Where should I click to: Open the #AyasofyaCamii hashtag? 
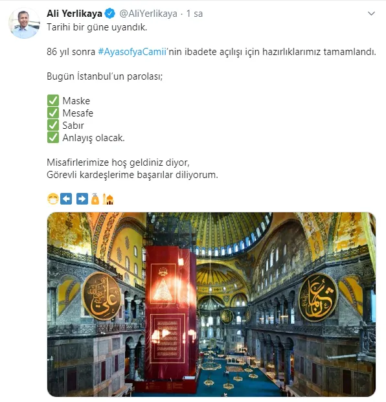pyautogui.click(x=132, y=52)
